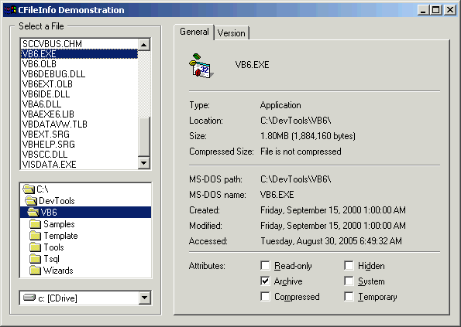Click the VB6.EXE application icon

pyautogui.click(x=201, y=66)
